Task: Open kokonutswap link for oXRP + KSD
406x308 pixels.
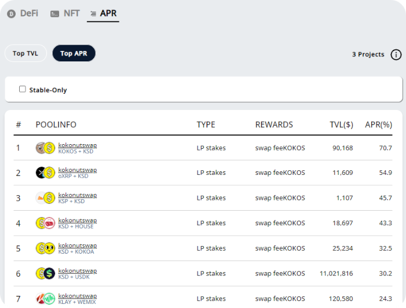Action: 77,170
